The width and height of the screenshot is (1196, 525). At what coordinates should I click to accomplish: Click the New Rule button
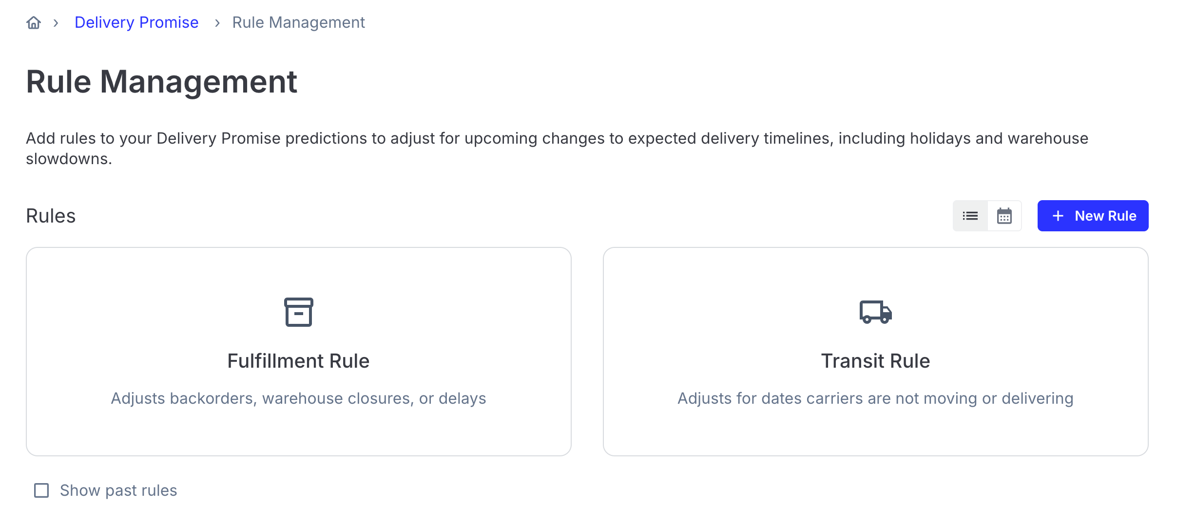[x=1093, y=216]
